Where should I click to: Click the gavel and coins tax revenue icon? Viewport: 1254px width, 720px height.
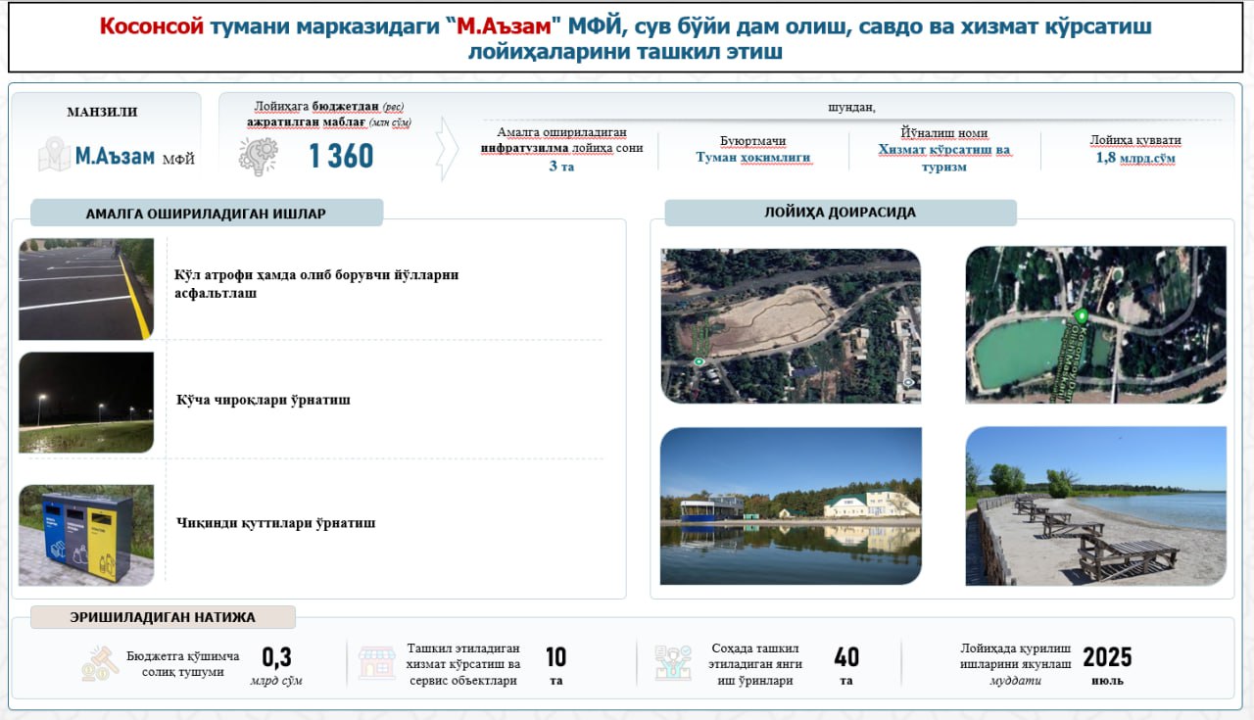pos(100,663)
